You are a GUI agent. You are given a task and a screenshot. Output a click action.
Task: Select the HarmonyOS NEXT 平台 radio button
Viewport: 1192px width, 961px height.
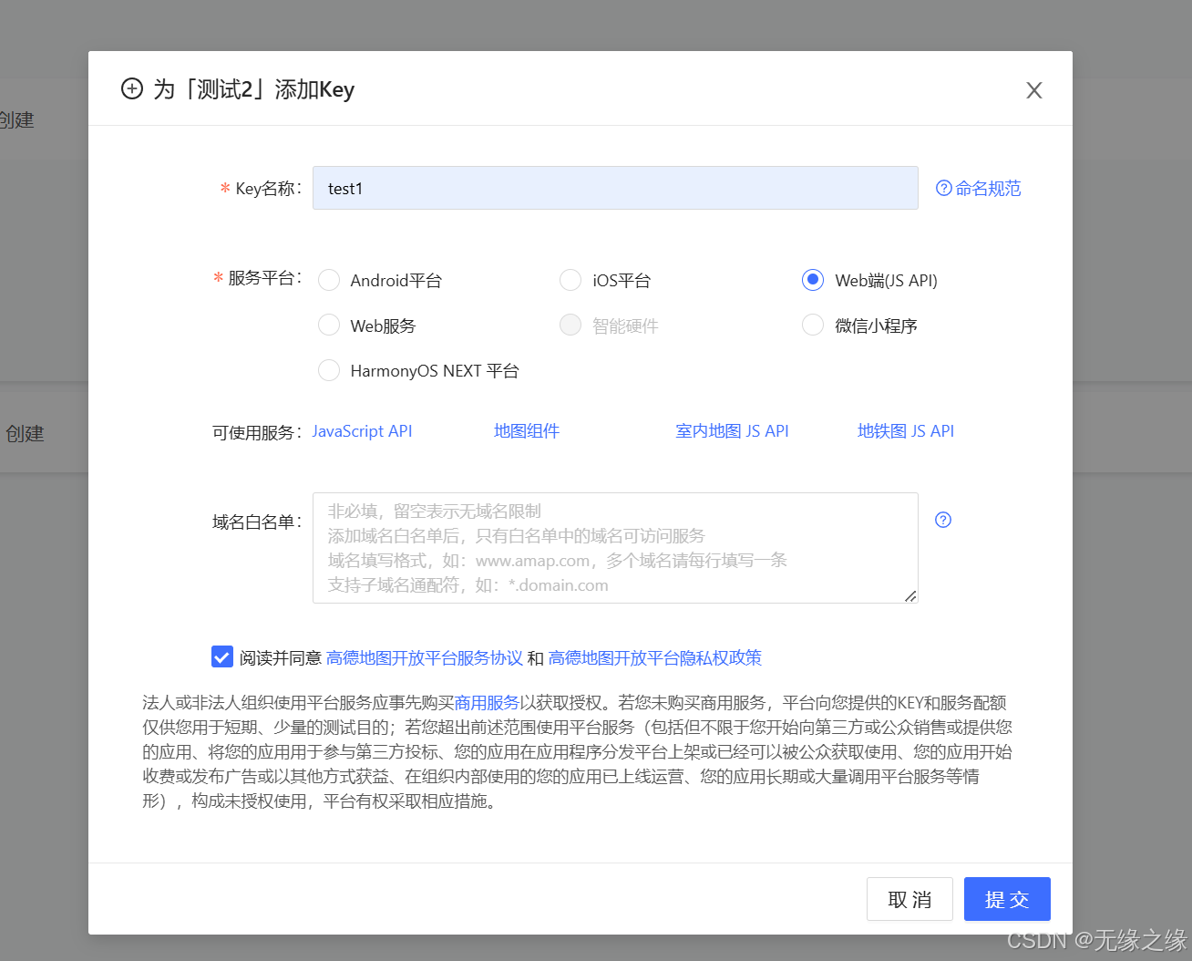[329, 370]
